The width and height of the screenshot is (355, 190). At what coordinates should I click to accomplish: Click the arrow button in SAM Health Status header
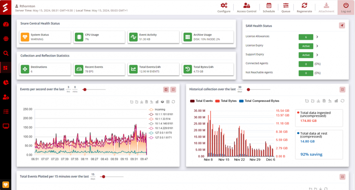click(342, 25)
